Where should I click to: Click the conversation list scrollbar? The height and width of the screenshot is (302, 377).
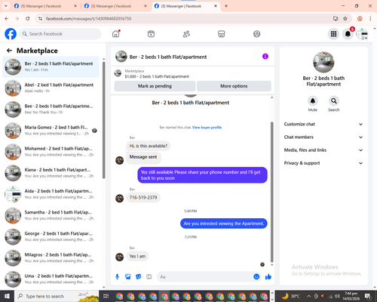[x=103, y=120]
